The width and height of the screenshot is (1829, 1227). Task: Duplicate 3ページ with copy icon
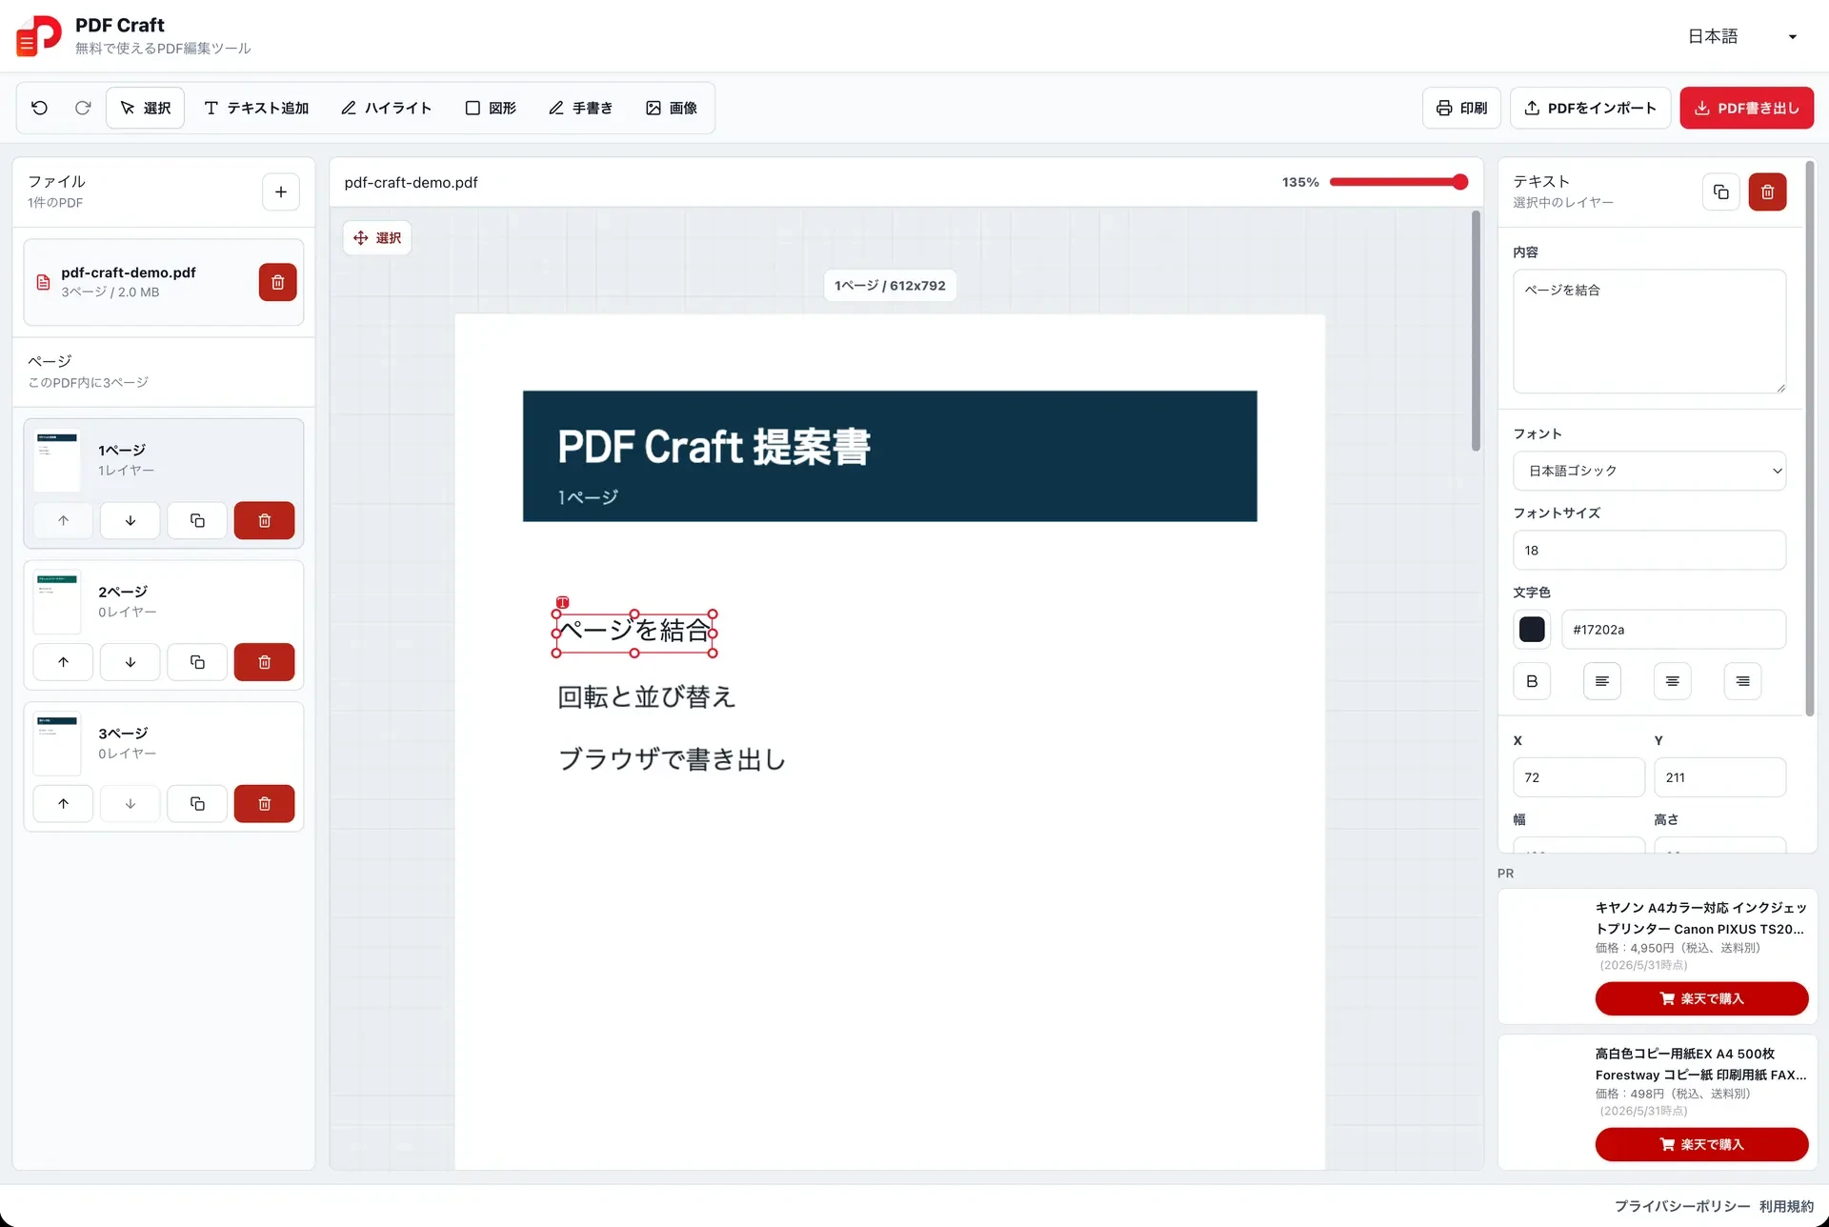(197, 804)
